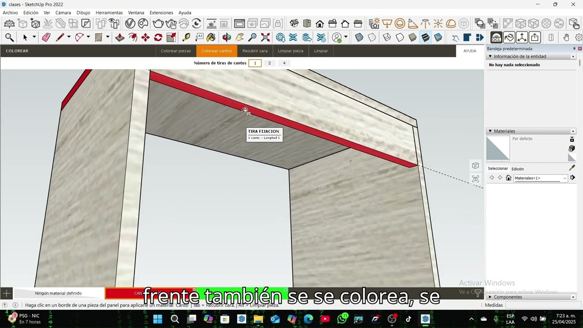Set number of edge strips to 4

click(x=284, y=63)
